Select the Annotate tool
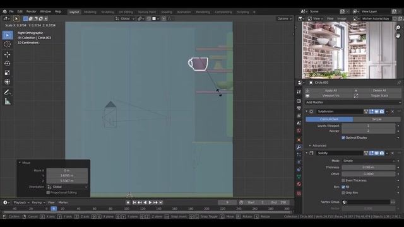The width and height of the screenshot is (404, 227). pyautogui.click(x=8, y=93)
